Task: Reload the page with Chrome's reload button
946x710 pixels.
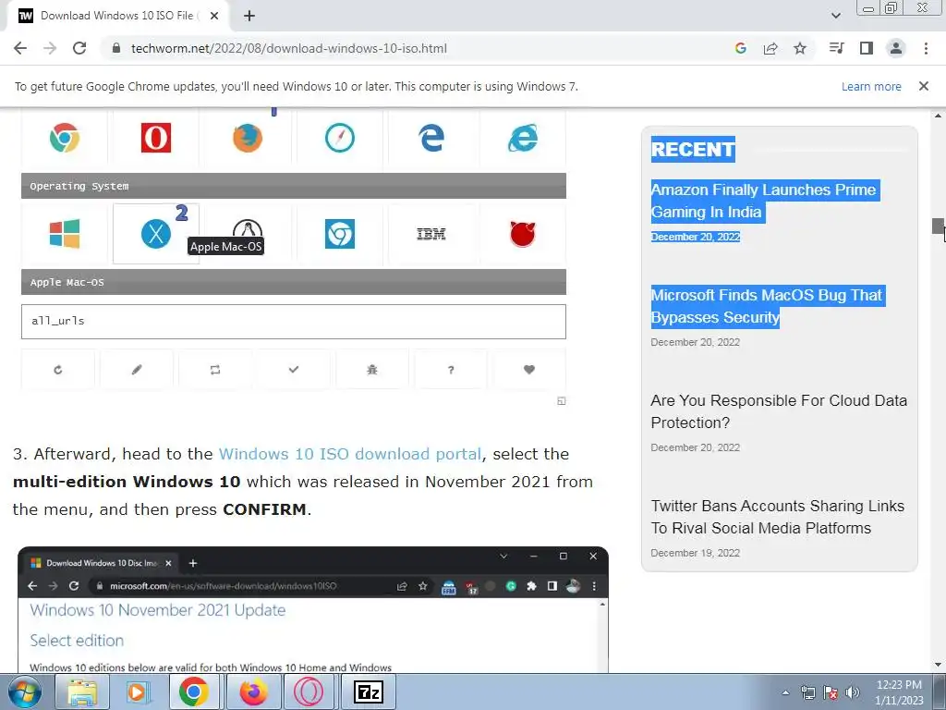Action: (79, 48)
